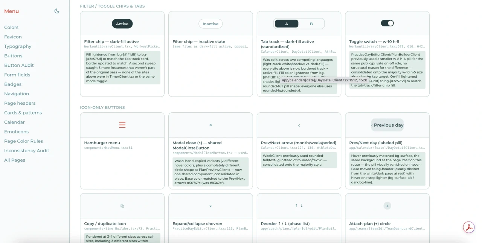Image resolution: width=482 pixels, height=243 pixels.
Task: Open Page Color Rules in sidebar
Action: click(x=23, y=141)
